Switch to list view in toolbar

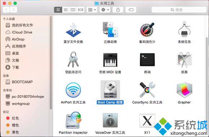click(66, 10)
